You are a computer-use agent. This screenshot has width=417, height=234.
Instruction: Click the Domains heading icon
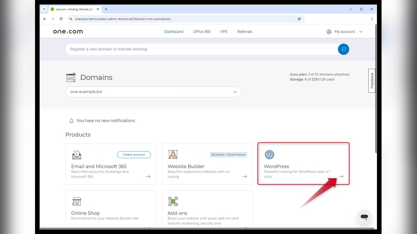[71, 77]
